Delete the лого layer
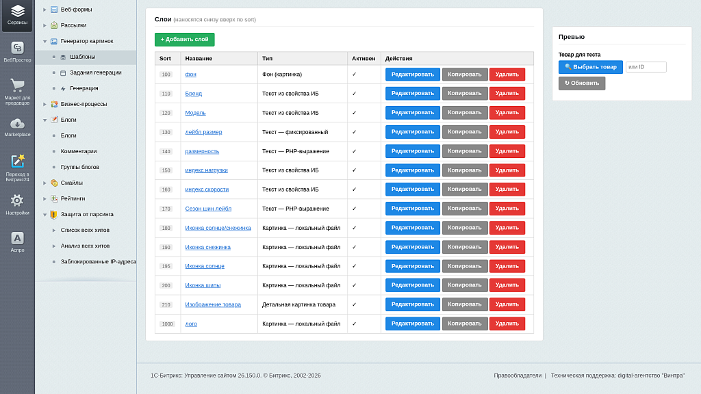 [507, 324]
